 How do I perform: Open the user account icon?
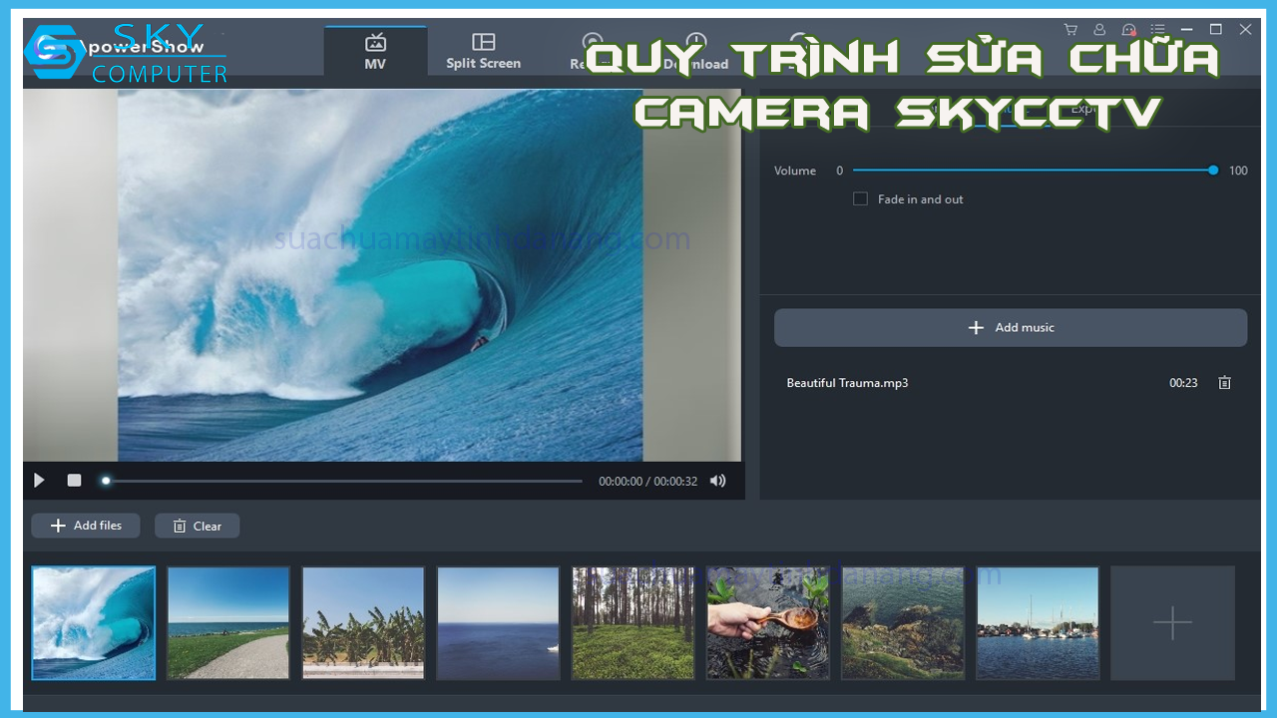point(1099,30)
